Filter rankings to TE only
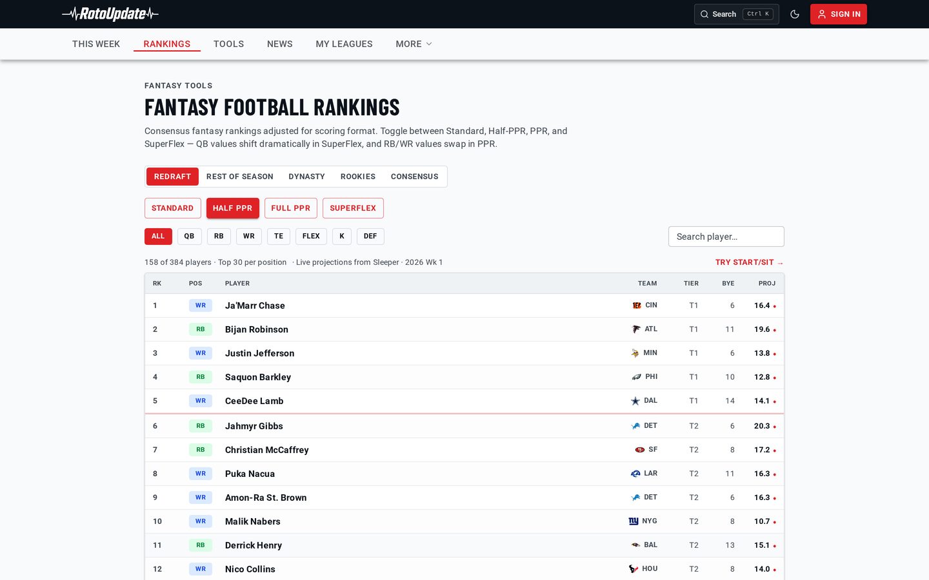This screenshot has height=580, width=929. coord(279,237)
